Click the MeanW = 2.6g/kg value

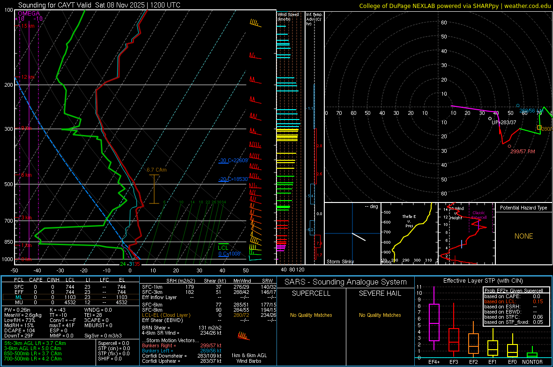coord(23,315)
